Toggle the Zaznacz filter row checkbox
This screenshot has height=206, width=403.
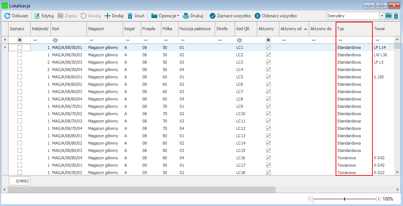point(20,40)
